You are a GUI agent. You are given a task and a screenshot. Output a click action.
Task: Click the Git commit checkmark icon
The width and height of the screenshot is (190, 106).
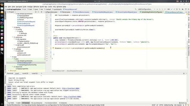click(x=174, y=9)
